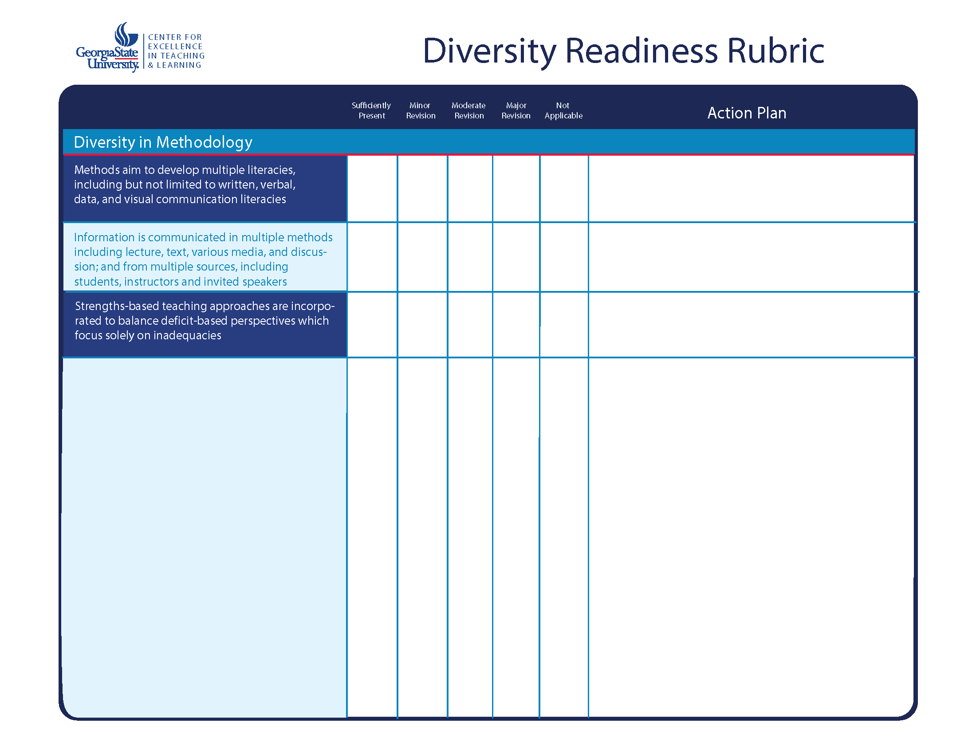Click the Major Revision column header
Screen dimensions: 976x754
point(516,110)
